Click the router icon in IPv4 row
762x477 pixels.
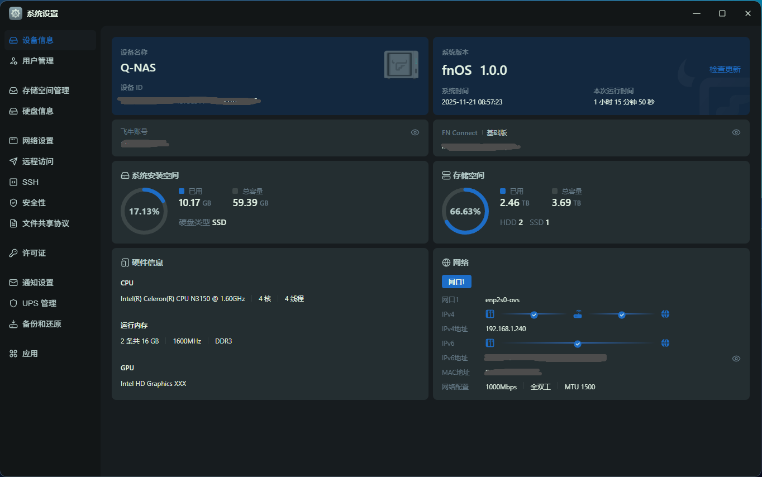578,314
